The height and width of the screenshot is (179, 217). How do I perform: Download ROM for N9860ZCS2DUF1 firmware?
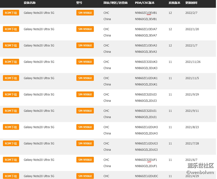11,160
